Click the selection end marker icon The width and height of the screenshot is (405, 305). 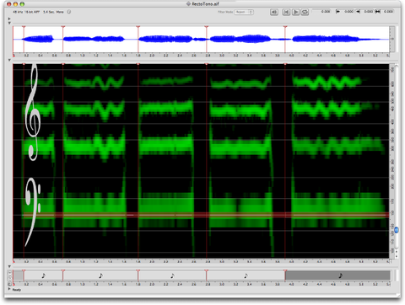coord(358,12)
